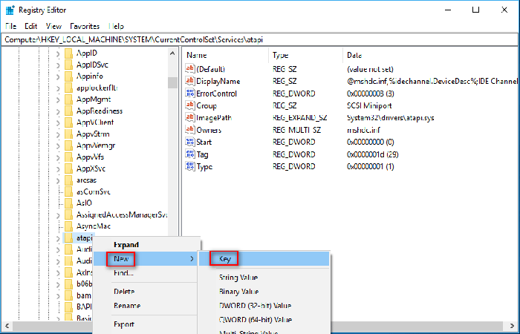
Task: Click the horizontal scrollbar right arrow
Action: pos(513,326)
